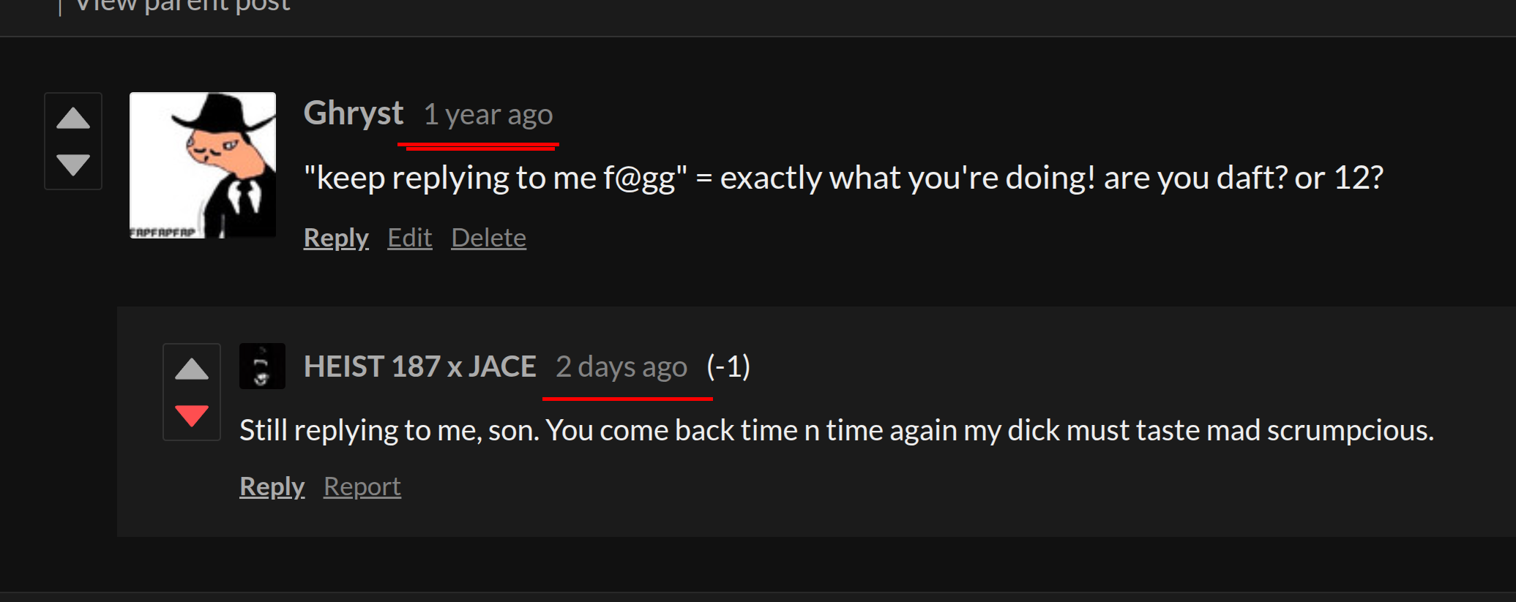Visit the HEIST 187 x JACE profile
1516x602 pixels.
pos(420,366)
